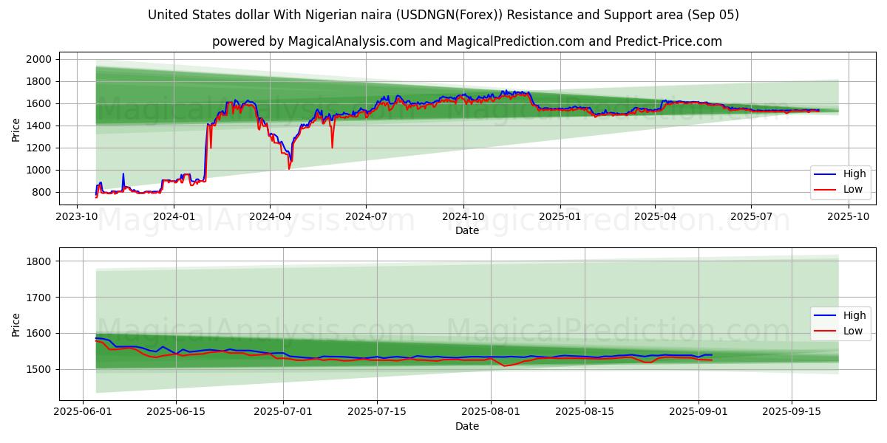
Task: Click the chart title about USDNGN Resistance and Support
Action: click(443, 15)
